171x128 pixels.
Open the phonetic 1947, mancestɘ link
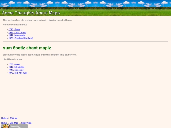[x=16, y=70]
